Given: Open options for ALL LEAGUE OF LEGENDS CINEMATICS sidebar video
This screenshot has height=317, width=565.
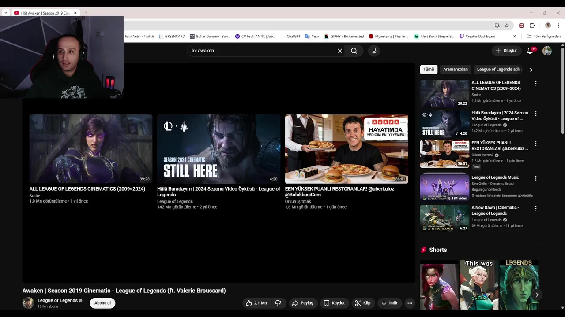Looking at the screenshot, I should (x=536, y=83).
